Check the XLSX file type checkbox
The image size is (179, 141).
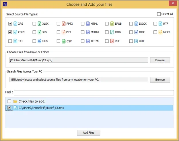point(34,24)
